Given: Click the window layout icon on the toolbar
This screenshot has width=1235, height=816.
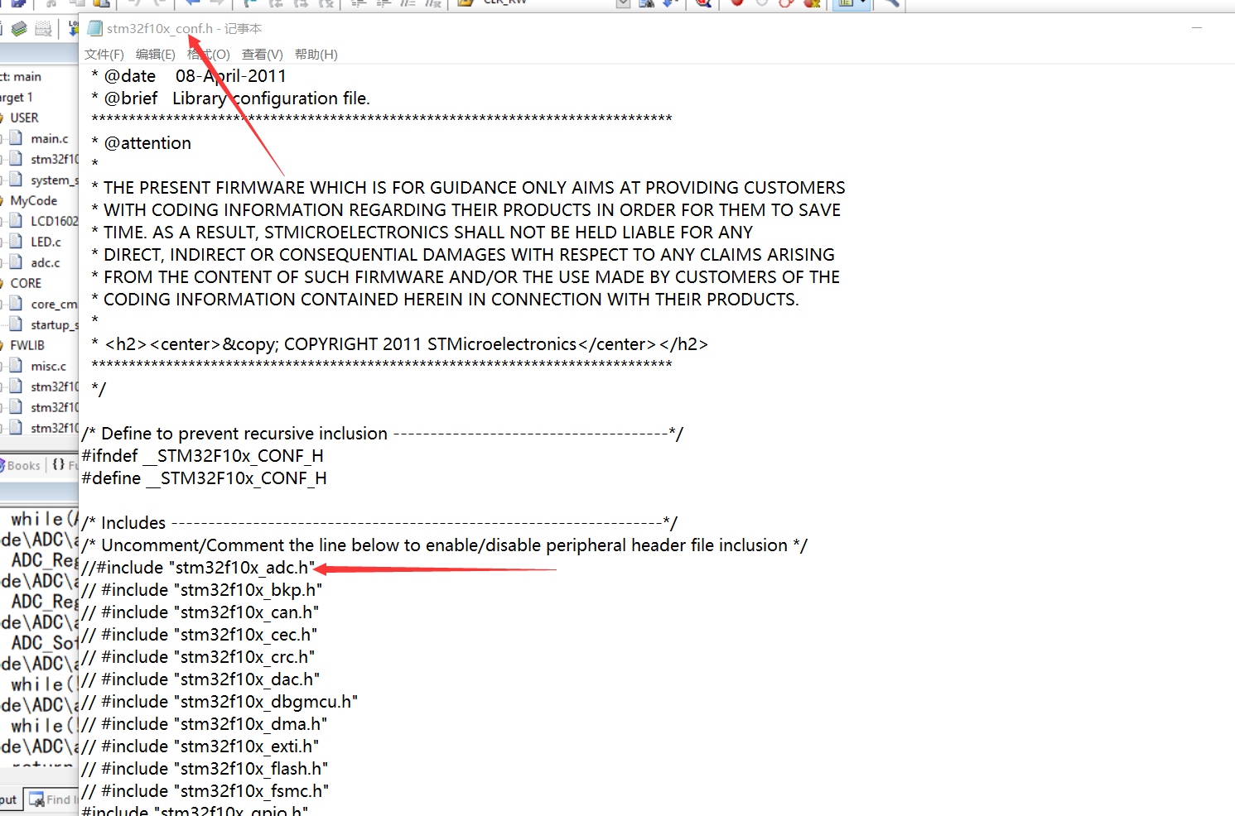Looking at the screenshot, I should pos(843,5).
